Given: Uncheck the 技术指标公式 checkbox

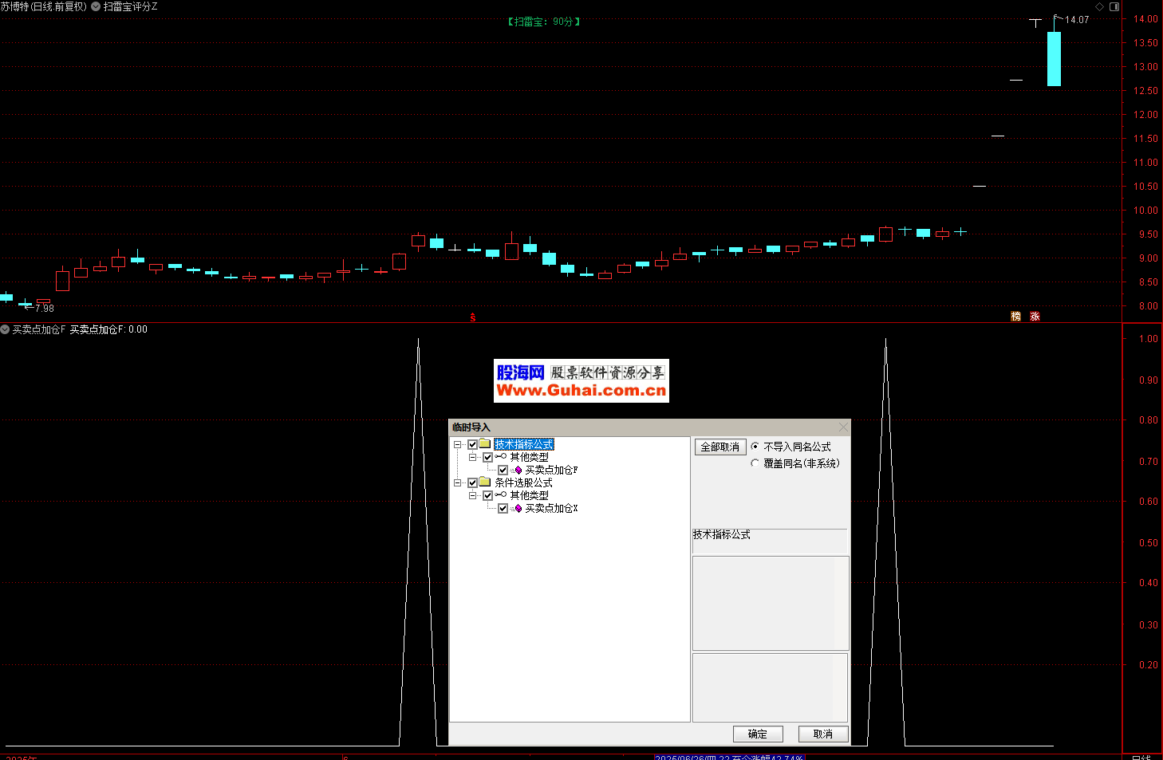Looking at the screenshot, I should click(472, 444).
